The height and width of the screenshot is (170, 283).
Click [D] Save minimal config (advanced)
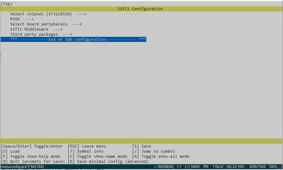click(x=108, y=161)
